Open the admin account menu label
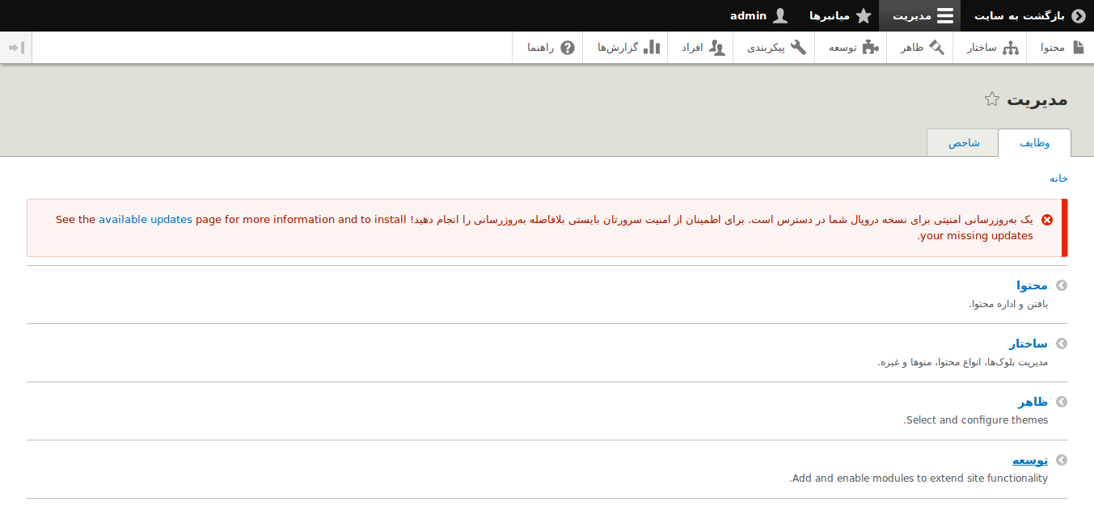 point(748,16)
